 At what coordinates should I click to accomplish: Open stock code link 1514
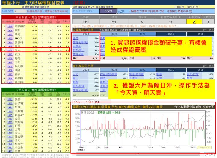[10, 140]
